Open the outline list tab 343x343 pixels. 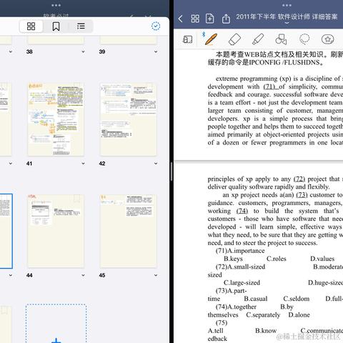click(x=81, y=26)
